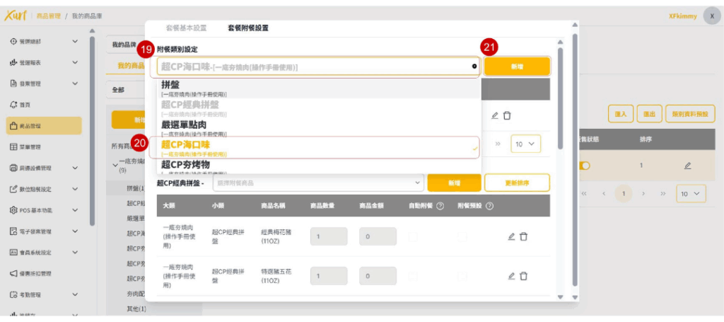Viewport: 724px width, 322px height.
Task: Click the pencil icon on the 特選豬五花 row
Action: point(511,276)
